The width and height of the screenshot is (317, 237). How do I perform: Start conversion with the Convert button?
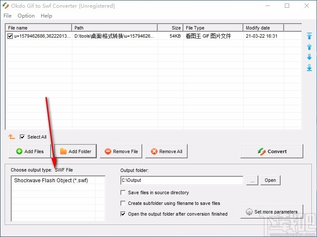272,151
